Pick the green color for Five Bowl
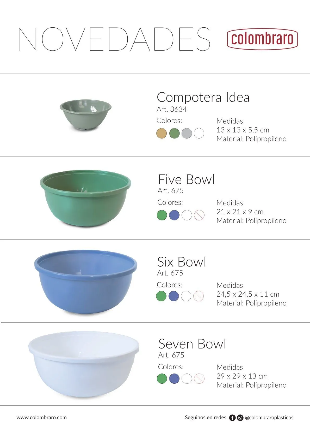310x439 pixels. coord(162,215)
